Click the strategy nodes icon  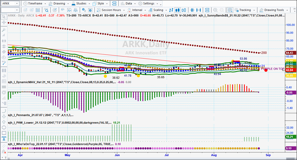[76, 10]
